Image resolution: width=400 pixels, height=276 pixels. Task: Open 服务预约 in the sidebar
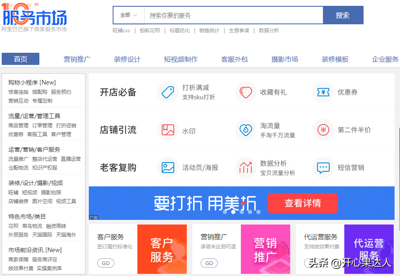pos(61,92)
